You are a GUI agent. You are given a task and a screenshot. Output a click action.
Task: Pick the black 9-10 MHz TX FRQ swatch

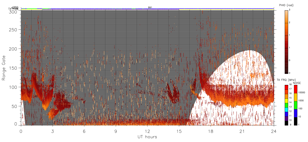tap(286, 123)
